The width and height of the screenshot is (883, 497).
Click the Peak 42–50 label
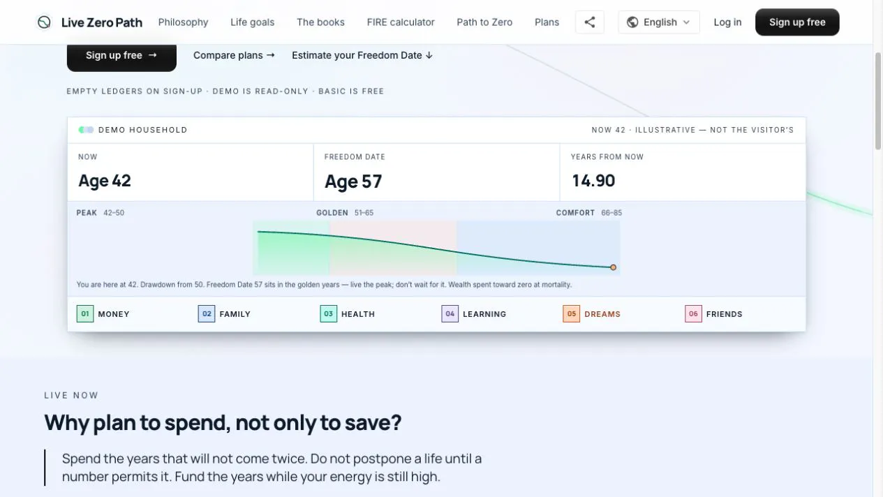[x=101, y=213]
